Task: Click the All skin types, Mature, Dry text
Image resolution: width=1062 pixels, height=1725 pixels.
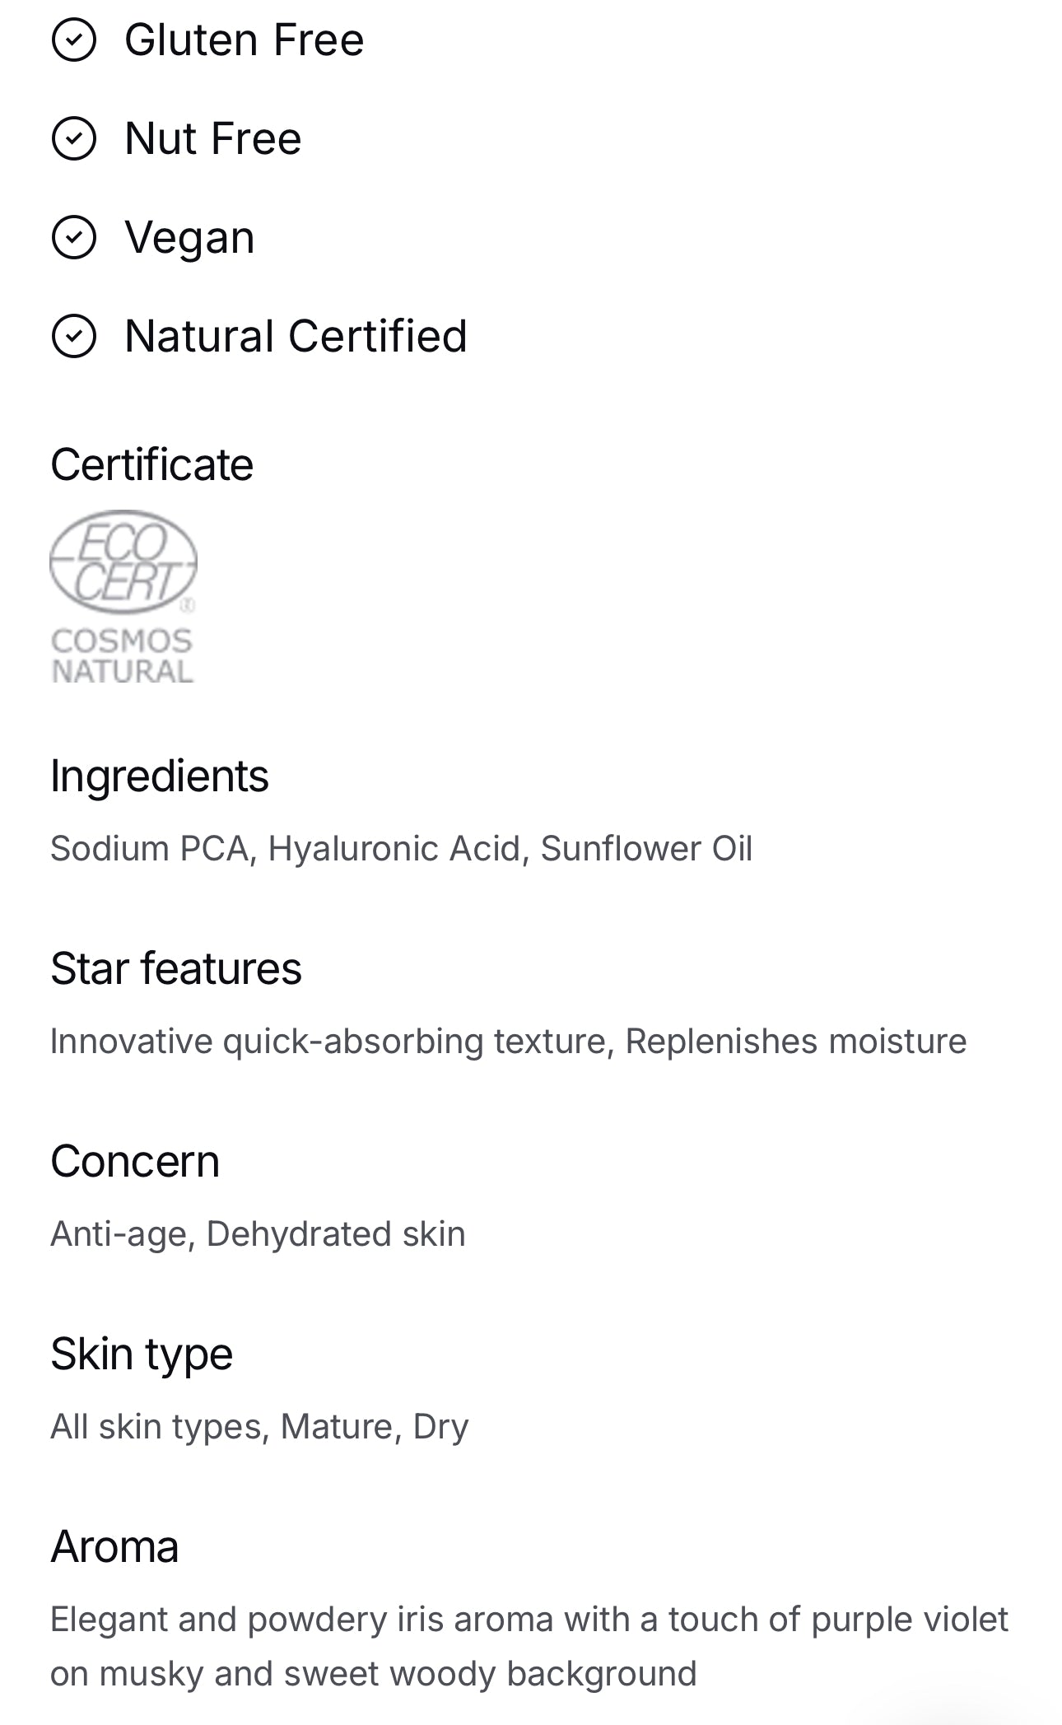Action: coord(259,1427)
